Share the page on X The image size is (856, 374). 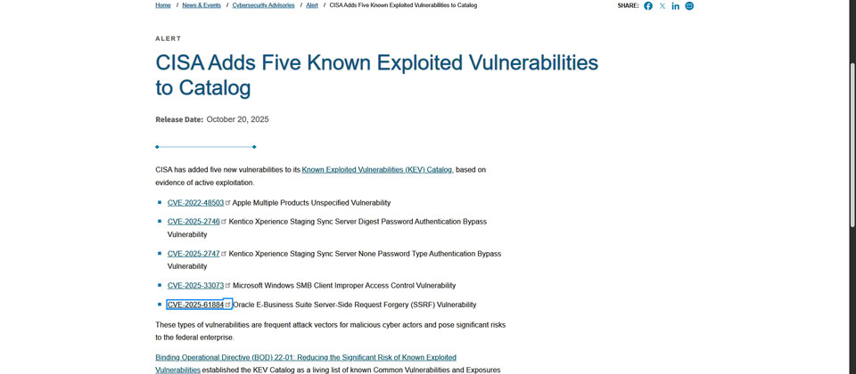tap(662, 5)
